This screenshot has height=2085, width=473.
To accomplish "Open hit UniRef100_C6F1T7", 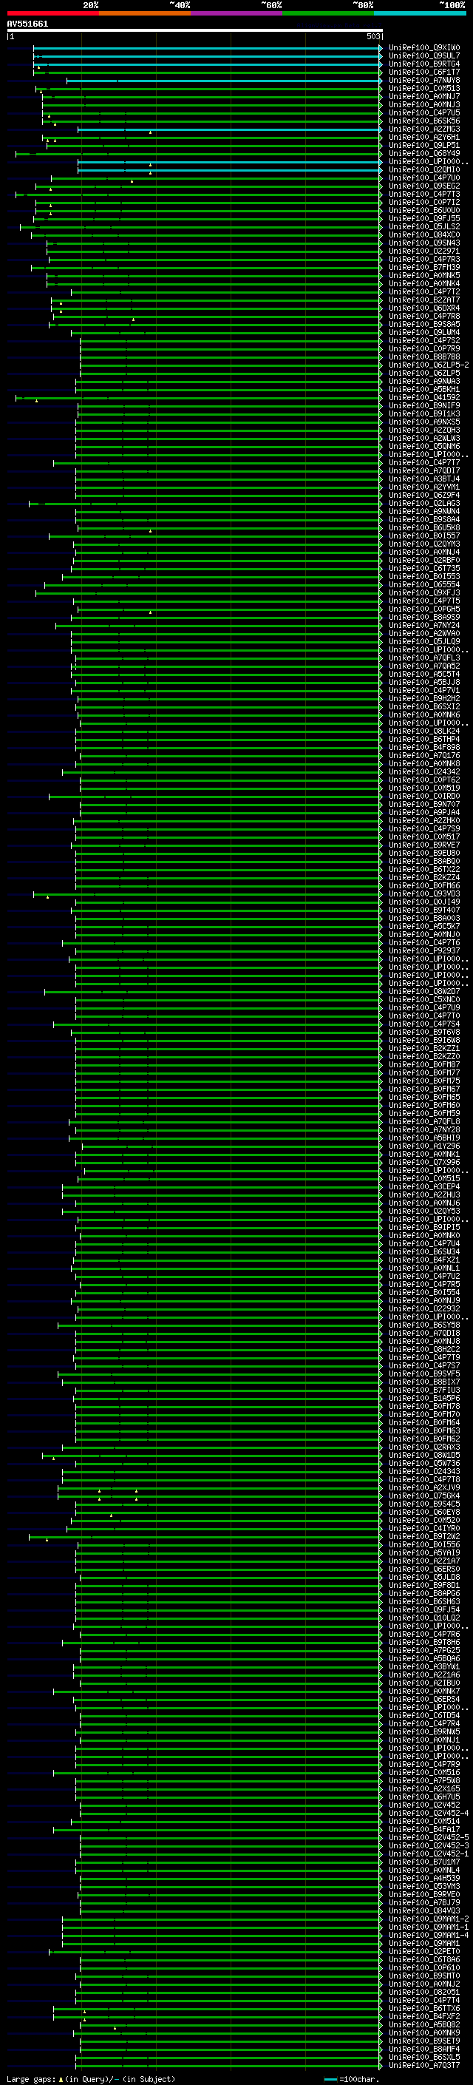I will coord(424,72).
